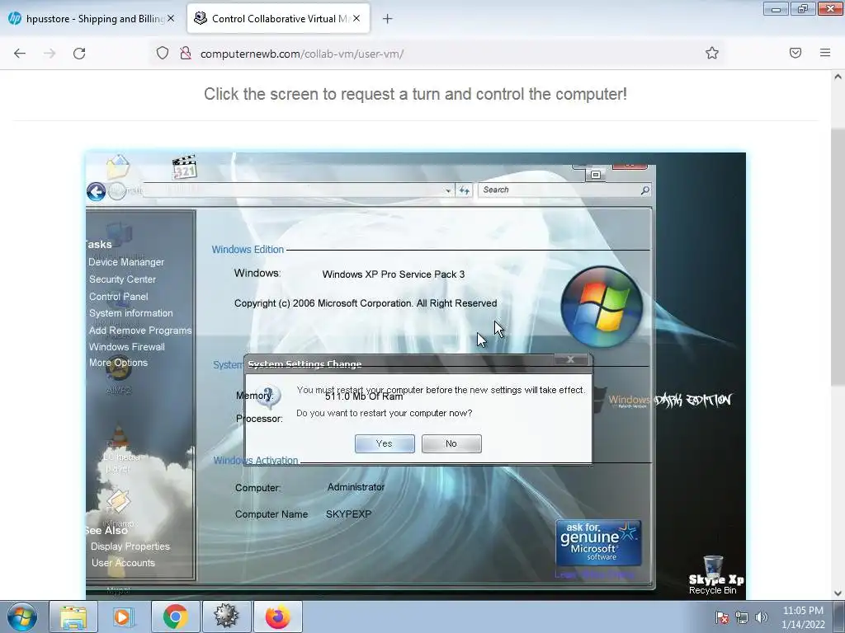Click Windows XP Pro Service Pack 3 text

pos(394,274)
